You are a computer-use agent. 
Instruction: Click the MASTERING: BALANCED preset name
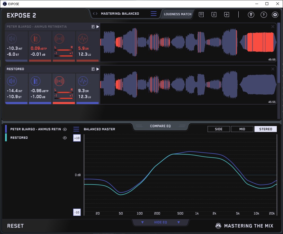click(120, 14)
